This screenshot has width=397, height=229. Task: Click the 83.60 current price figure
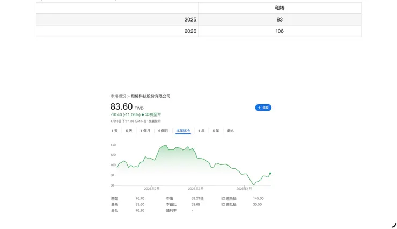122,106
